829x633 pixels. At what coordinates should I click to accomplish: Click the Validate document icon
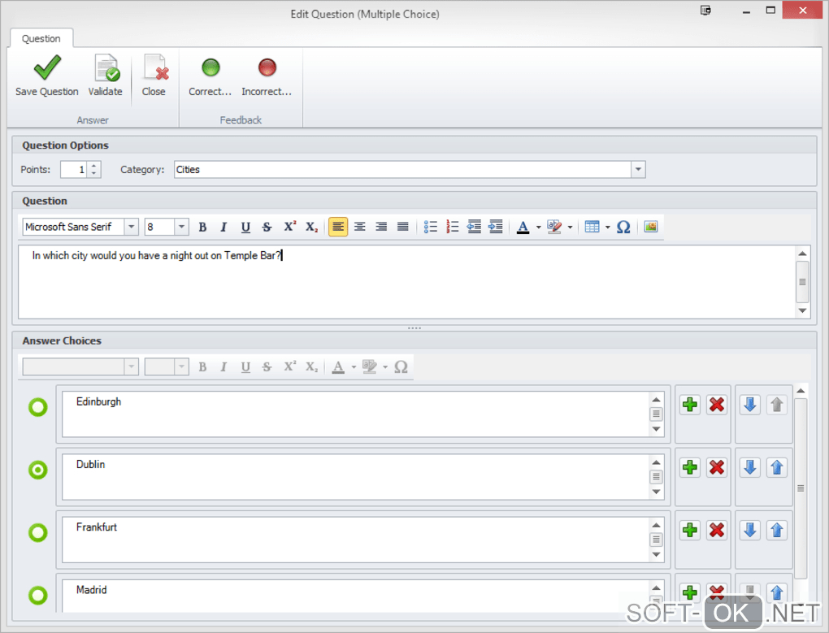tap(106, 67)
